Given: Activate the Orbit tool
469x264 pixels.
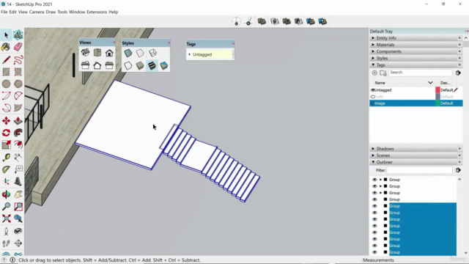Looking at the screenshot, I should pyautogui.click(x=6, y=194).
